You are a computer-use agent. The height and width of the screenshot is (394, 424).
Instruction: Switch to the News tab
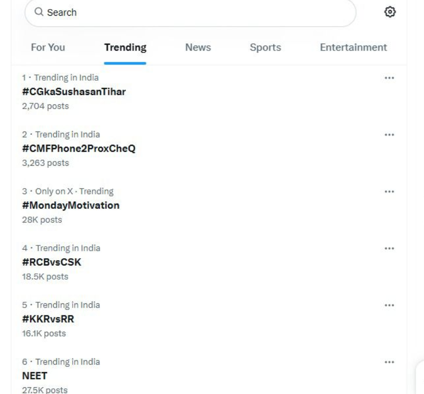[198, 47]
